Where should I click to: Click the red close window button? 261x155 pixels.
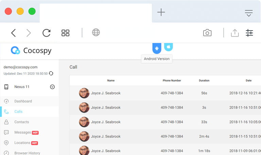point(8,11)
